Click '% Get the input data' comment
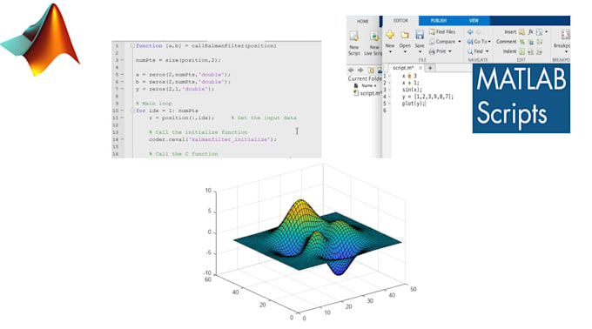This screenshot has height=329, width=592. tap(264, 117)
